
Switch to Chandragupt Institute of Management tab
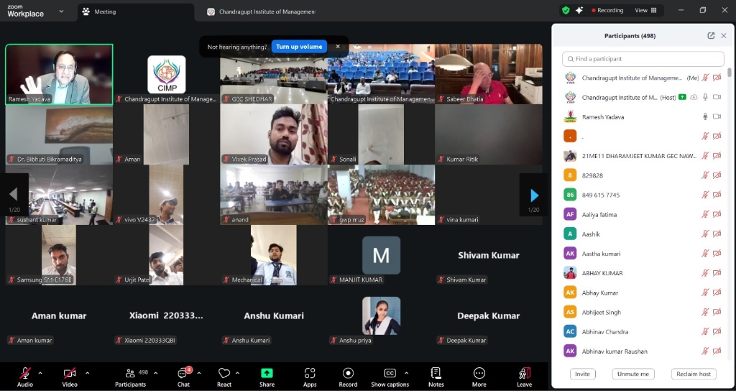(x=262, y=11)
